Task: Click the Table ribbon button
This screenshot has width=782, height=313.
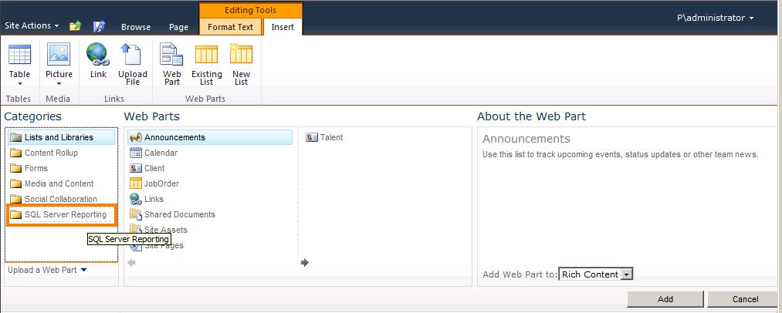Action: 19,65
